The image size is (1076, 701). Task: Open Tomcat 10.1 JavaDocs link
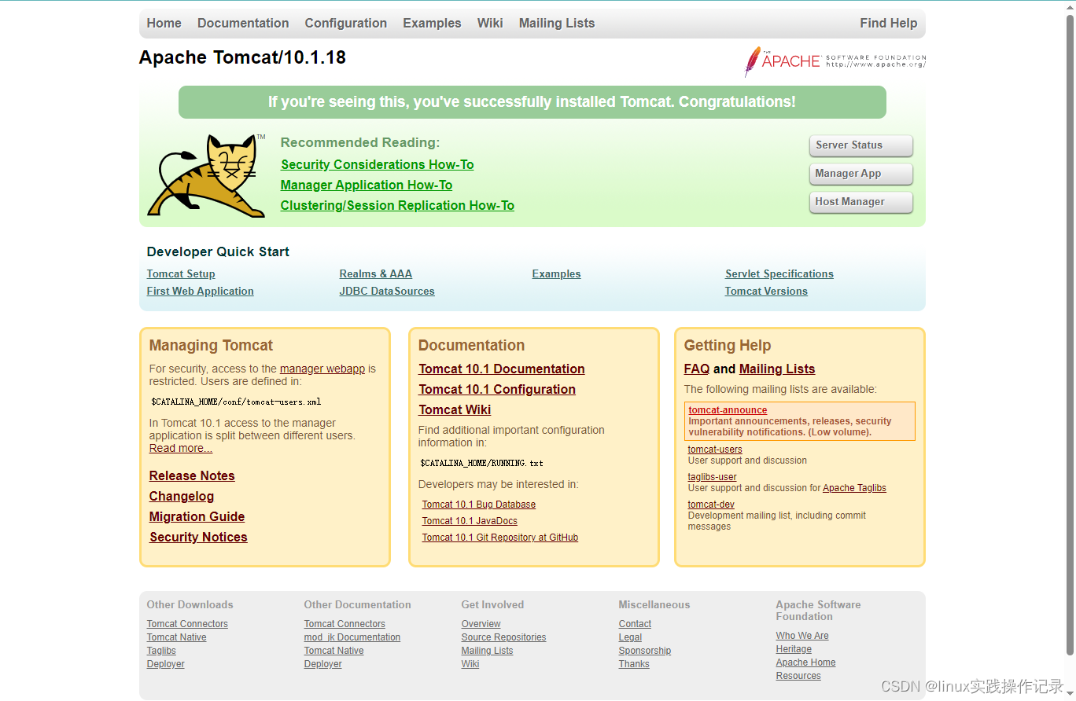point(470,521)
